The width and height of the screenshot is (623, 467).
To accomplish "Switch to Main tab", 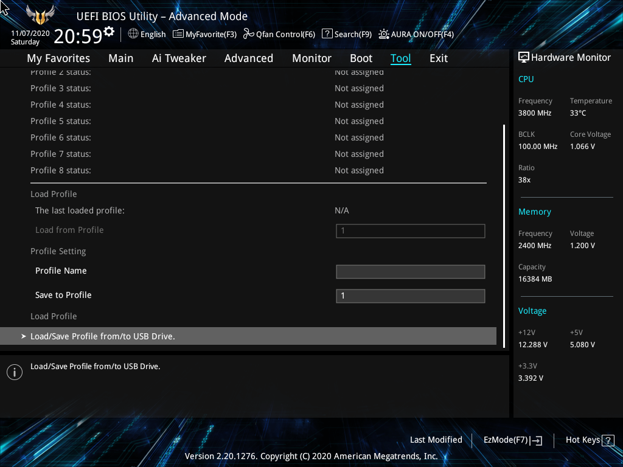I will click(121, 58).
